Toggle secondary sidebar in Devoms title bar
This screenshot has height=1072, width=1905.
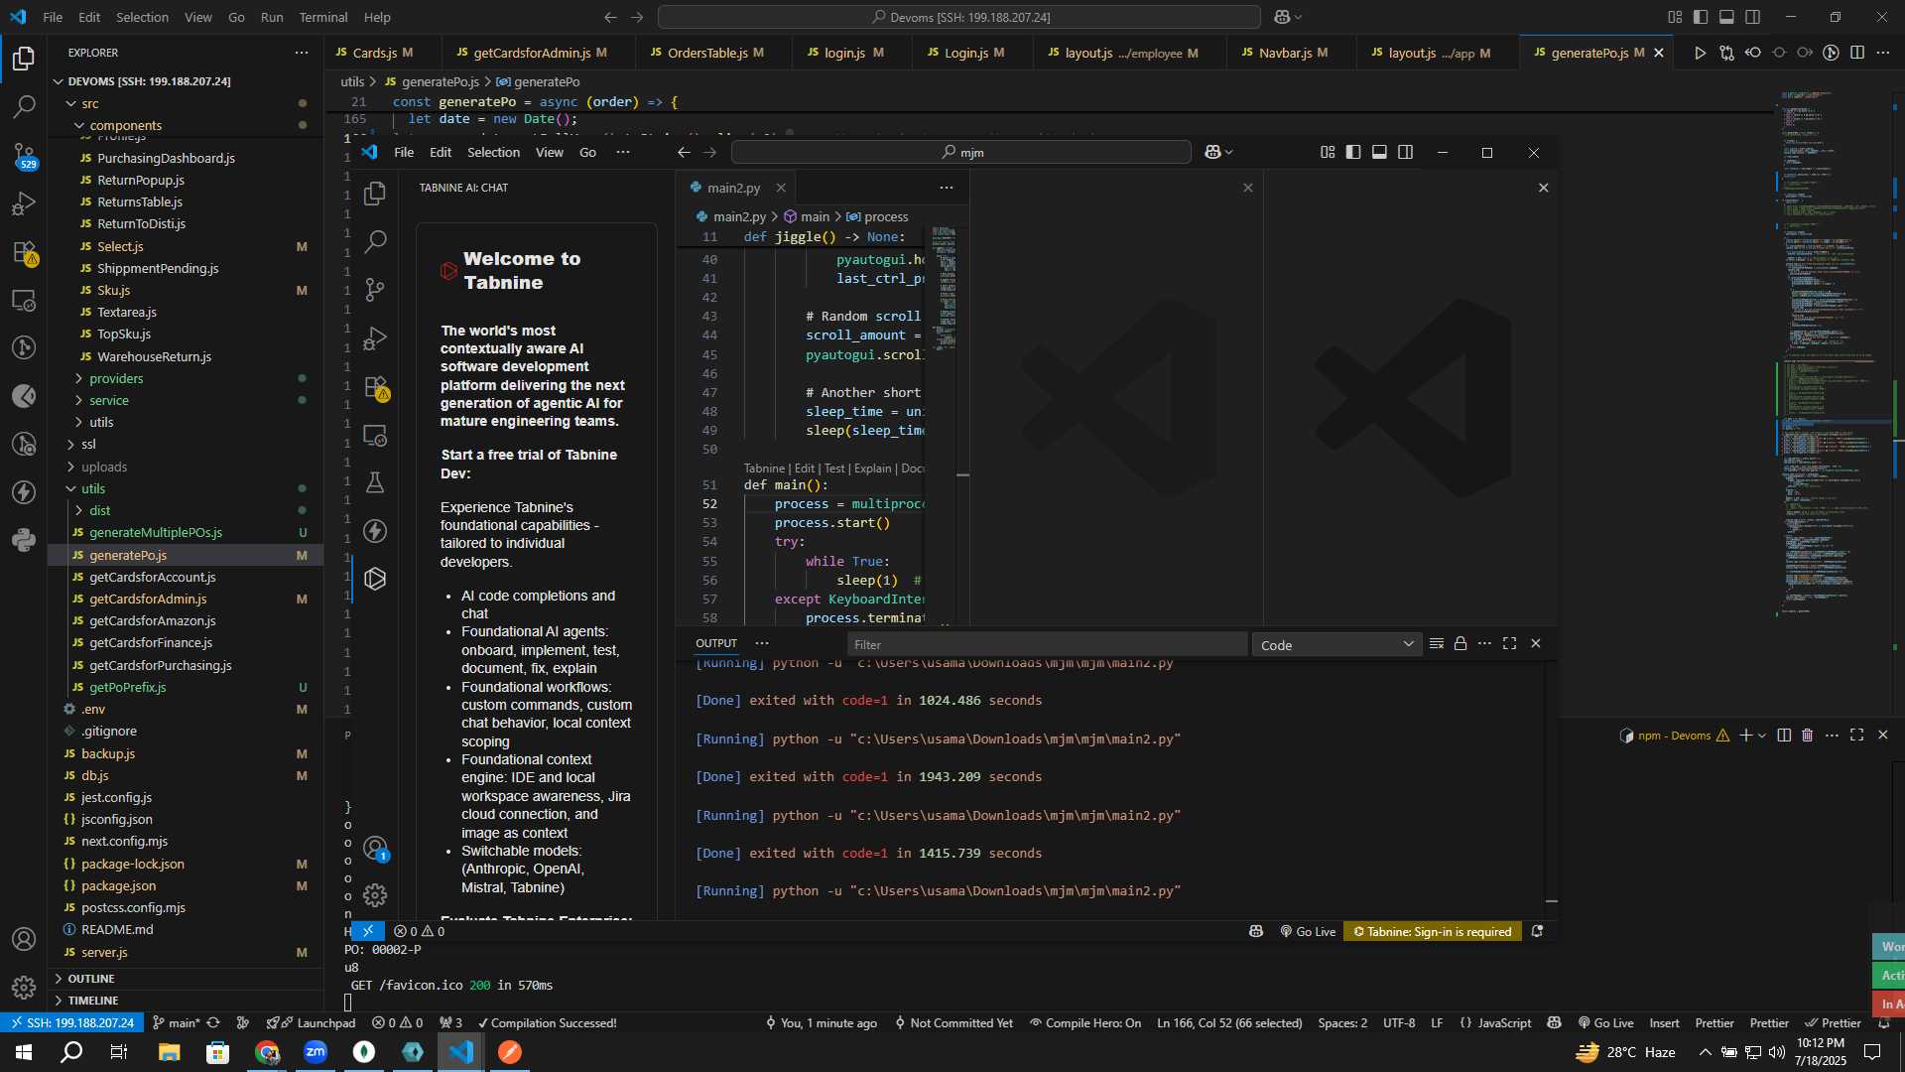(1753, 17)
